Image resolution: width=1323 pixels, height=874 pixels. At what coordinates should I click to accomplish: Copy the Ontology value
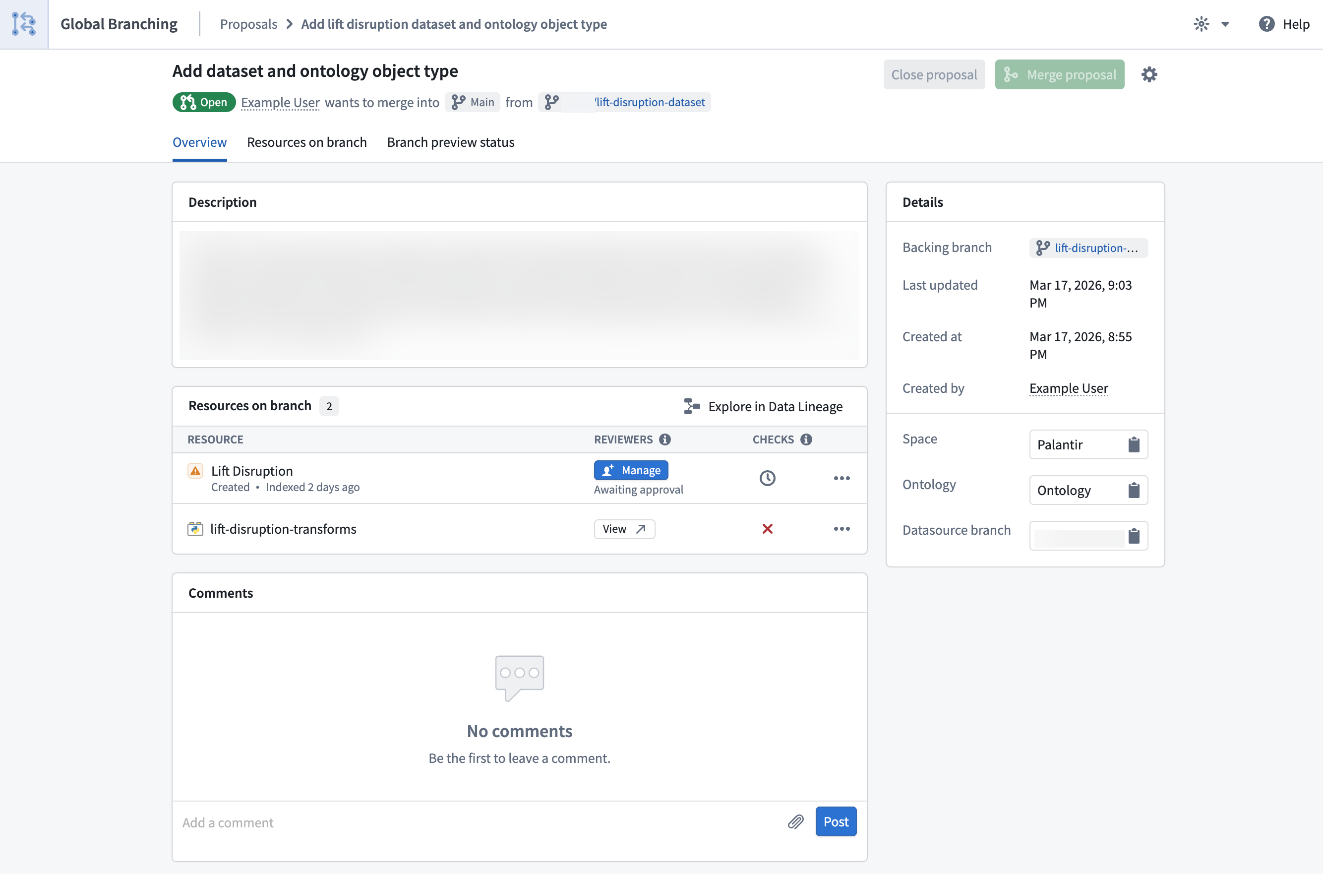[1134, 490]
